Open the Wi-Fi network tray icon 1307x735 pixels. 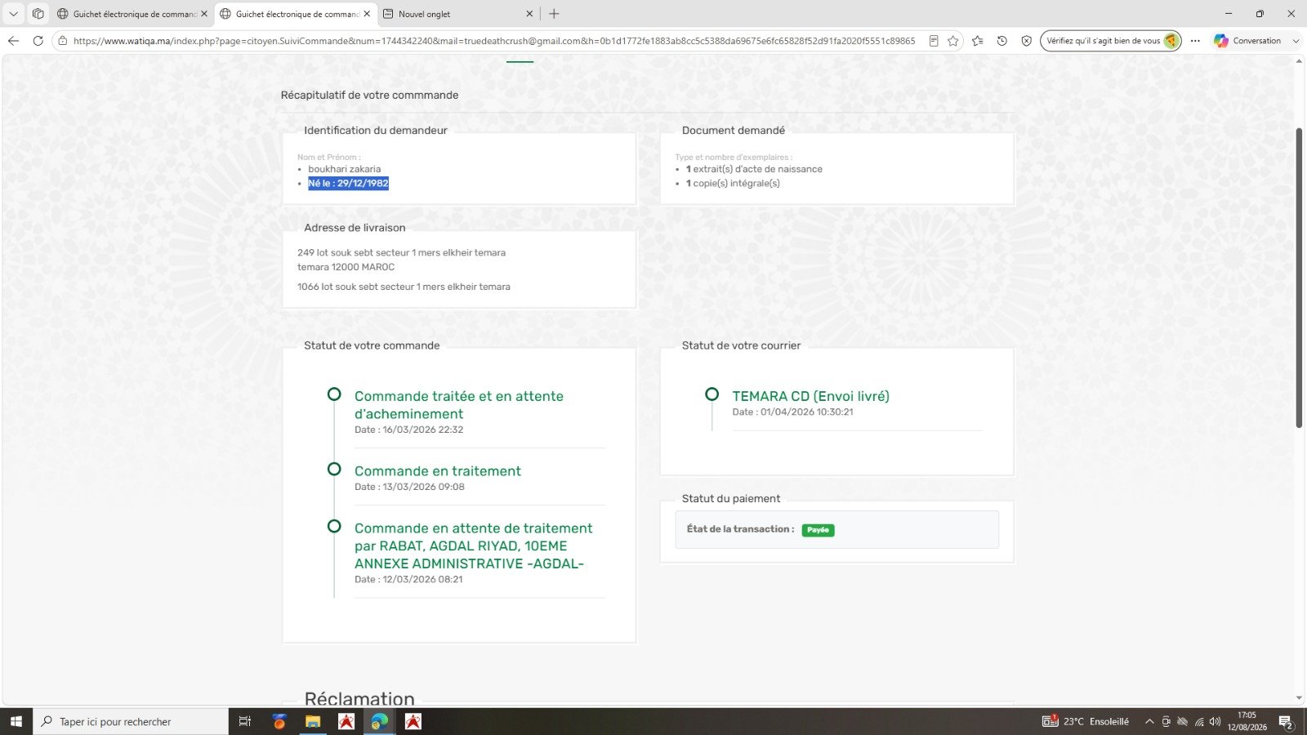(1199, 721)
